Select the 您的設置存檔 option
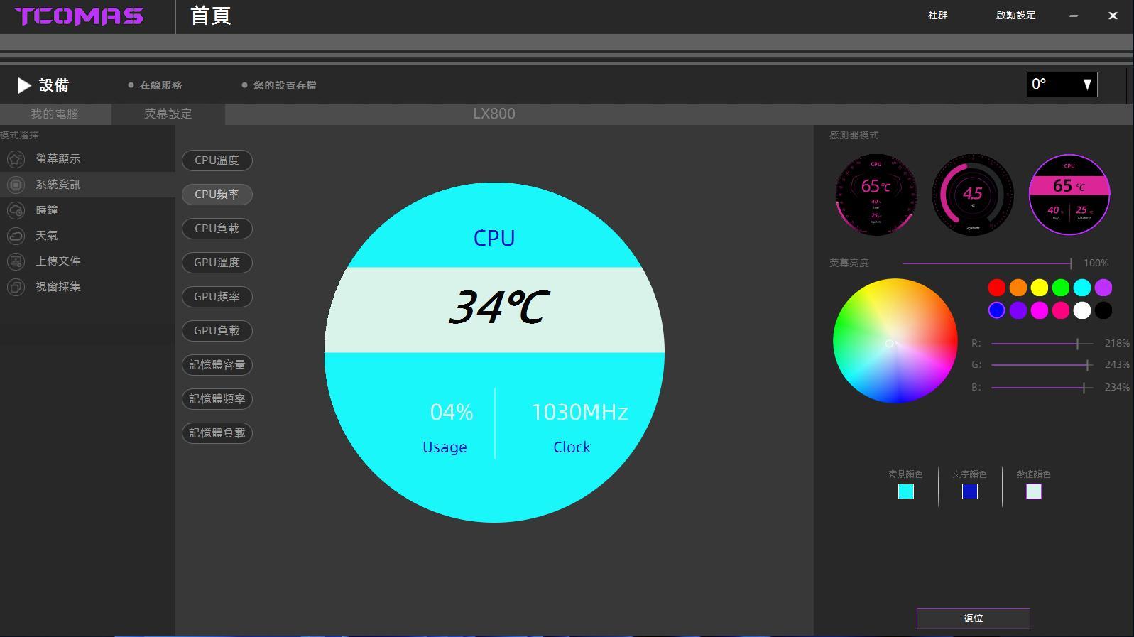Screen dimensions: 1134x637 (279, 85)
